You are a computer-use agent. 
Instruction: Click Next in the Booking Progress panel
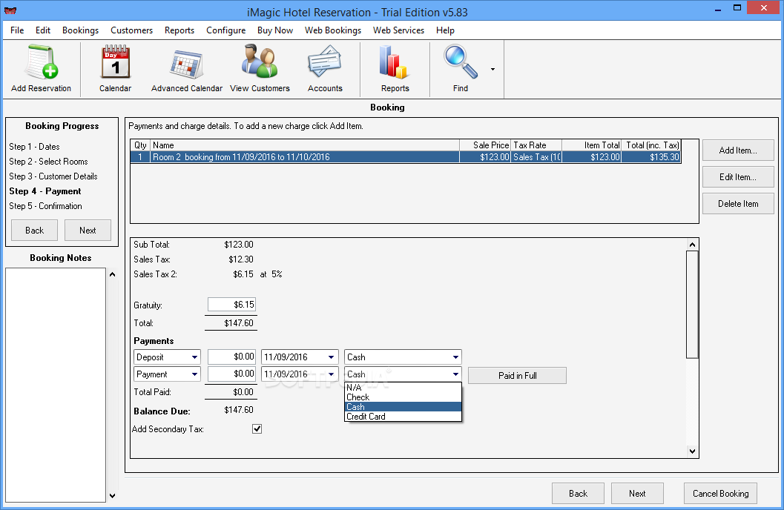tap(88, 231)
